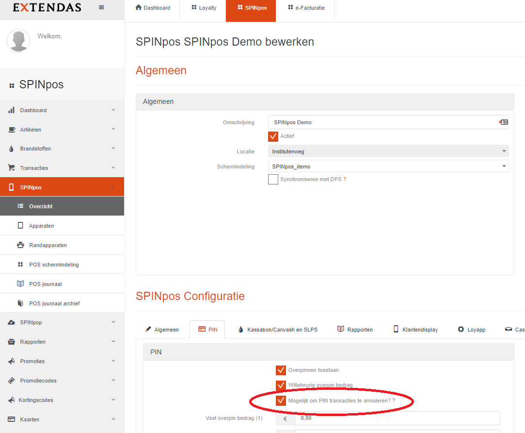Click the Transacties cart icon
This screenshot has width=525, height=433.
[11, 167]
